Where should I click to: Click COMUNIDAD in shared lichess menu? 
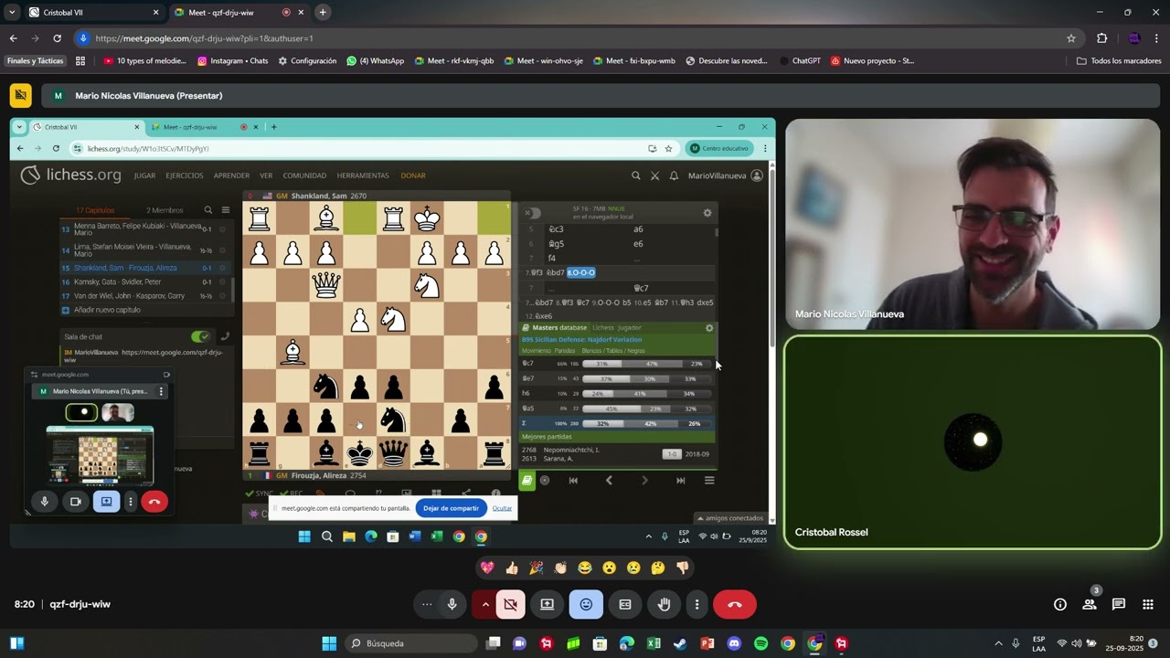304,175
